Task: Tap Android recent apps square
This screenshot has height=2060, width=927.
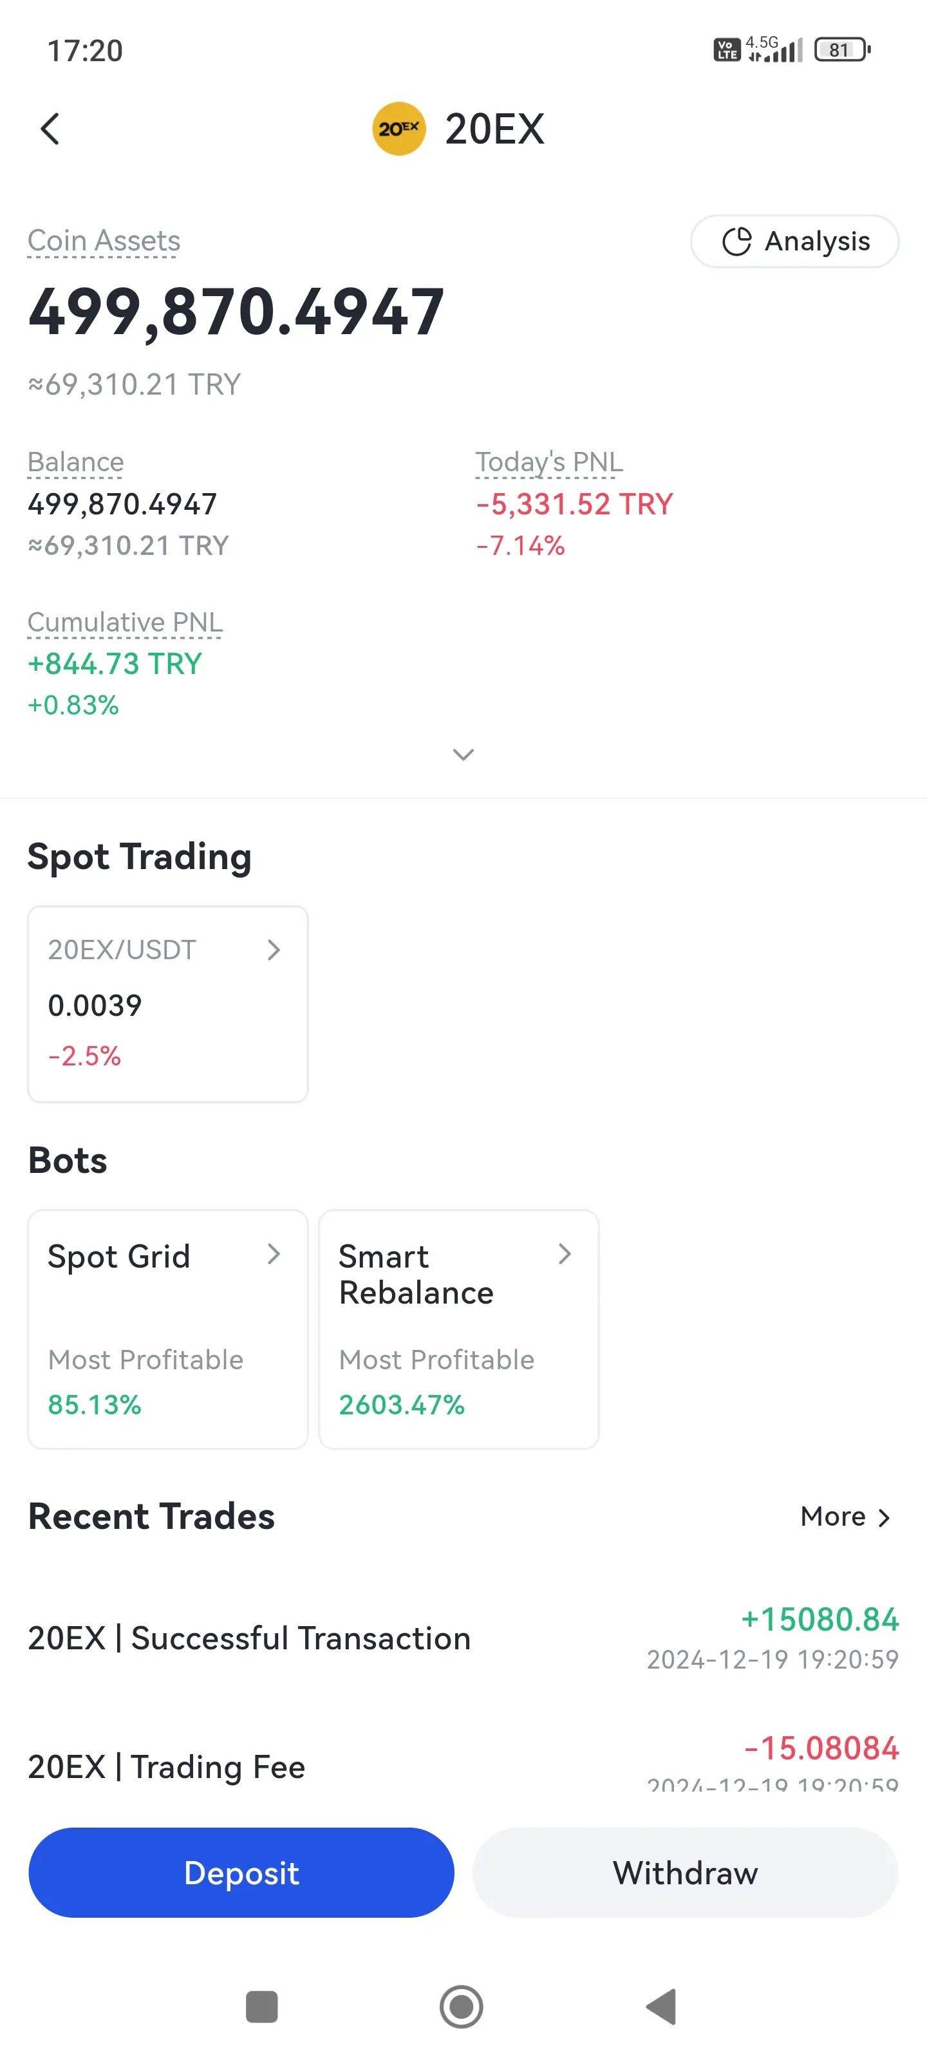Action: point(261,2007)
